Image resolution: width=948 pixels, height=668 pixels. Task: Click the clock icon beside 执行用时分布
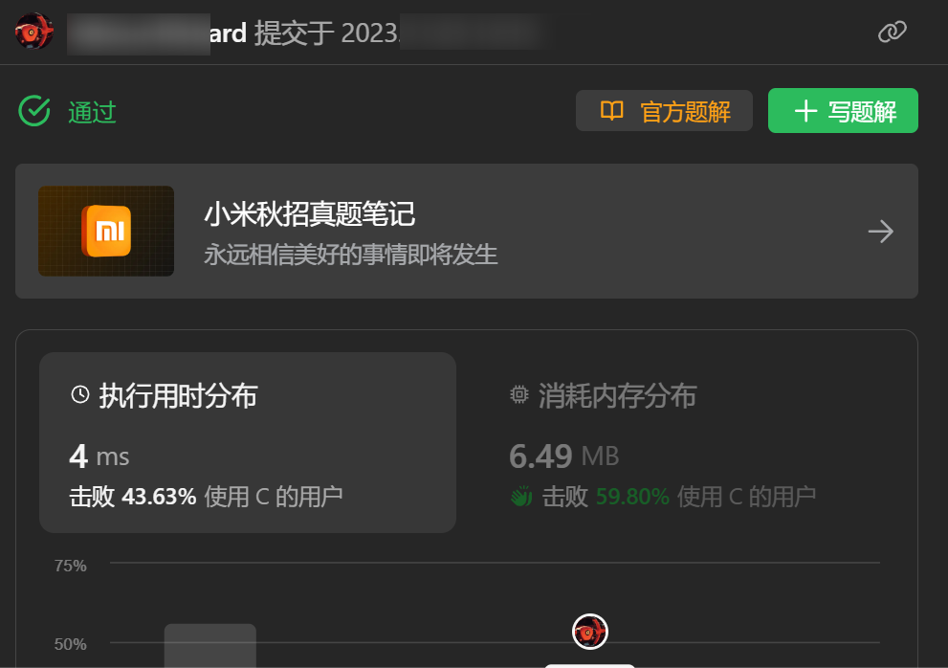[x=80, y=394]
